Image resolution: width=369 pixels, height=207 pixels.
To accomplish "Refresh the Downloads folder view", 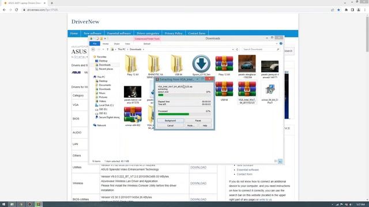I will pyautogui.click(x=237, y=49).
